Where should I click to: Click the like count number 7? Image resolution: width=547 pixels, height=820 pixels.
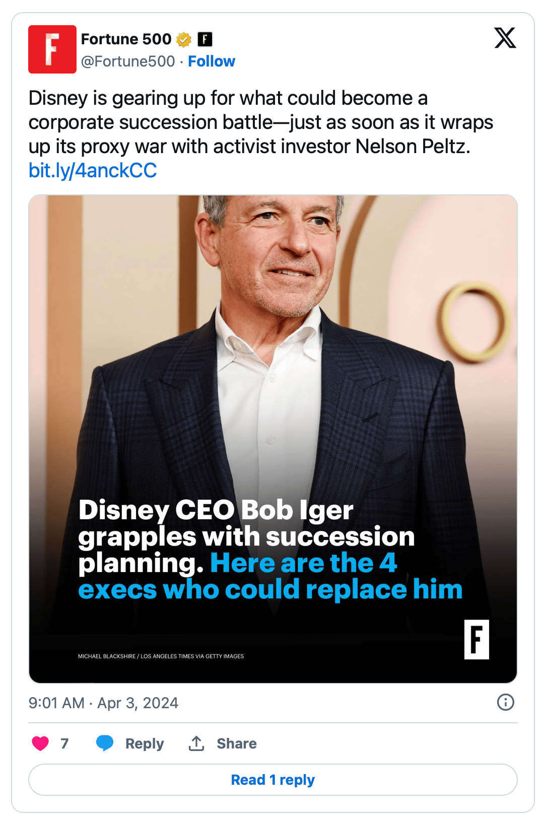[x=64, y=743]
